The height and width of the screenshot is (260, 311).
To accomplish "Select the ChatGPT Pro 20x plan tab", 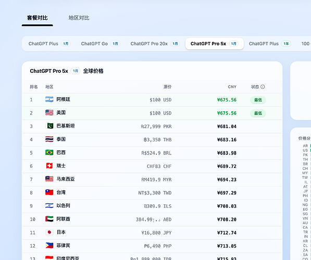I will 155,44.
